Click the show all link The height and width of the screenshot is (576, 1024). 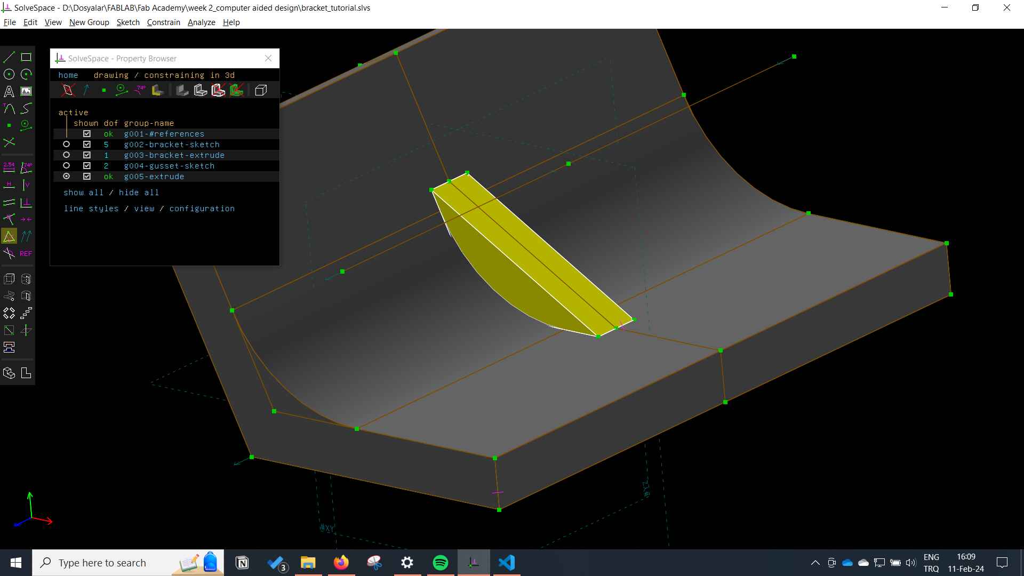(x=83, y=193)
